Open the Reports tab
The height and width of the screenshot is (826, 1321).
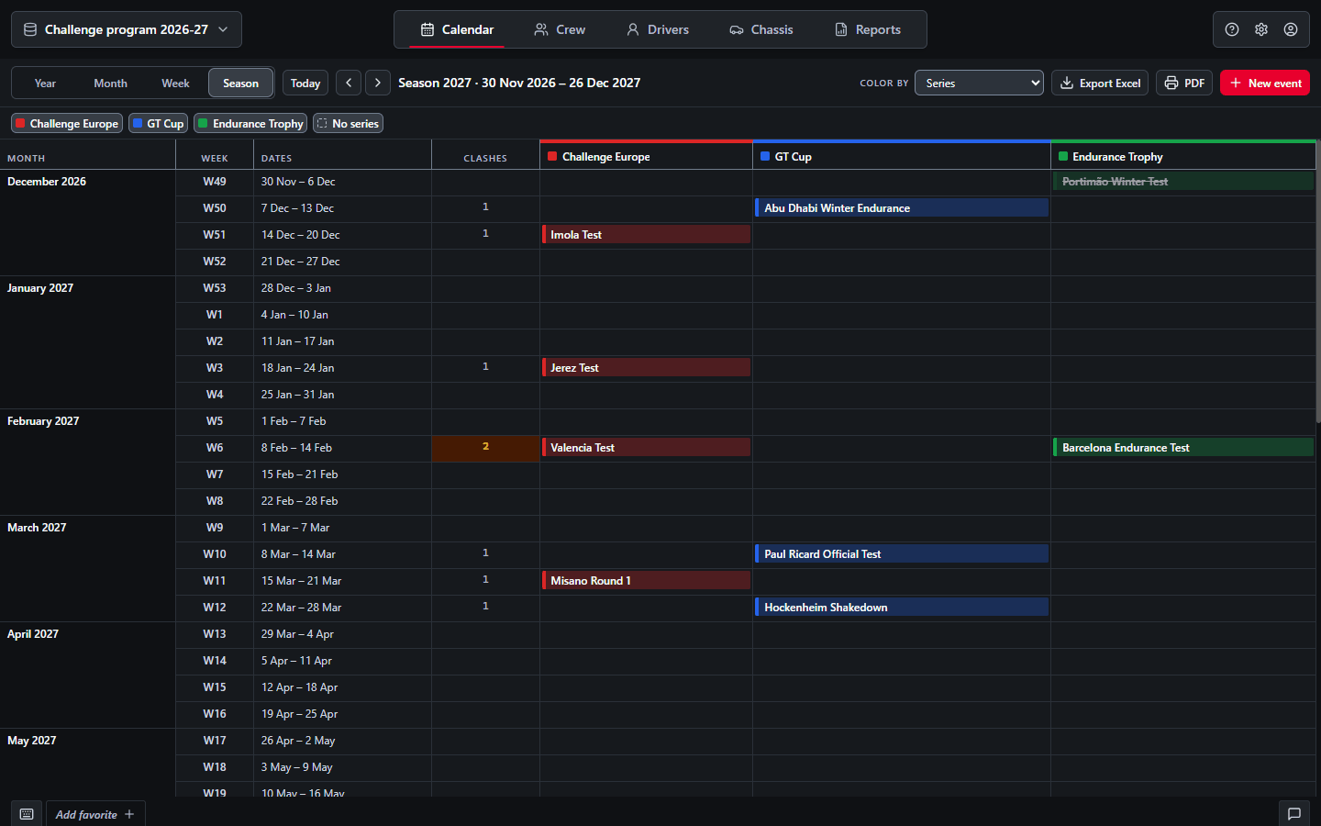[x=868, y=29]
